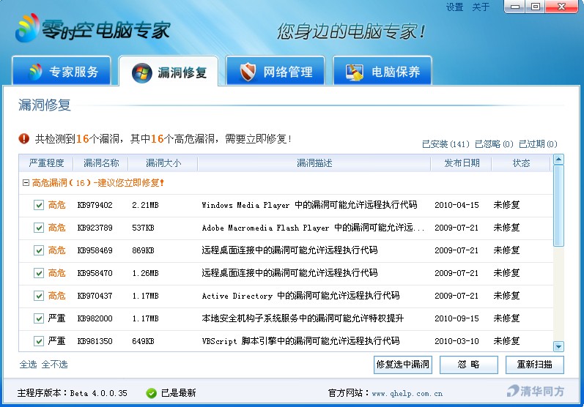Sort by 漏洞名称 column header

click(101, 163)
